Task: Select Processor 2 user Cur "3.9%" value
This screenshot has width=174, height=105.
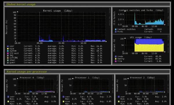Action: point(144,97)
